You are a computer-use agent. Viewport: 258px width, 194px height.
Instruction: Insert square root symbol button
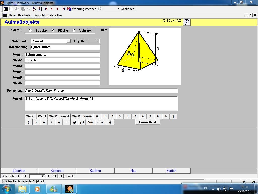tap(110, 122)
